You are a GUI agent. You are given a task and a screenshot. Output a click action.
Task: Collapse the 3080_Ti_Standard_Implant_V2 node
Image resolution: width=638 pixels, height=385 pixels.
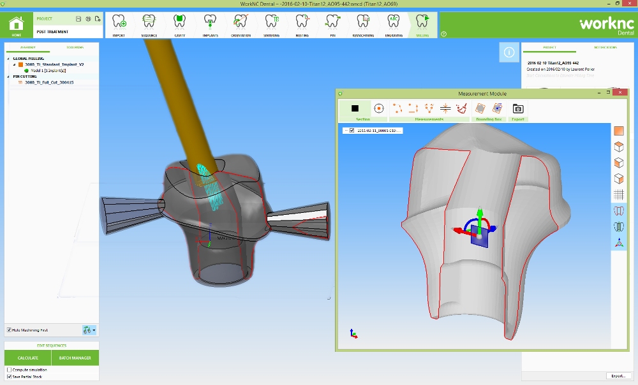click(14, 64)
